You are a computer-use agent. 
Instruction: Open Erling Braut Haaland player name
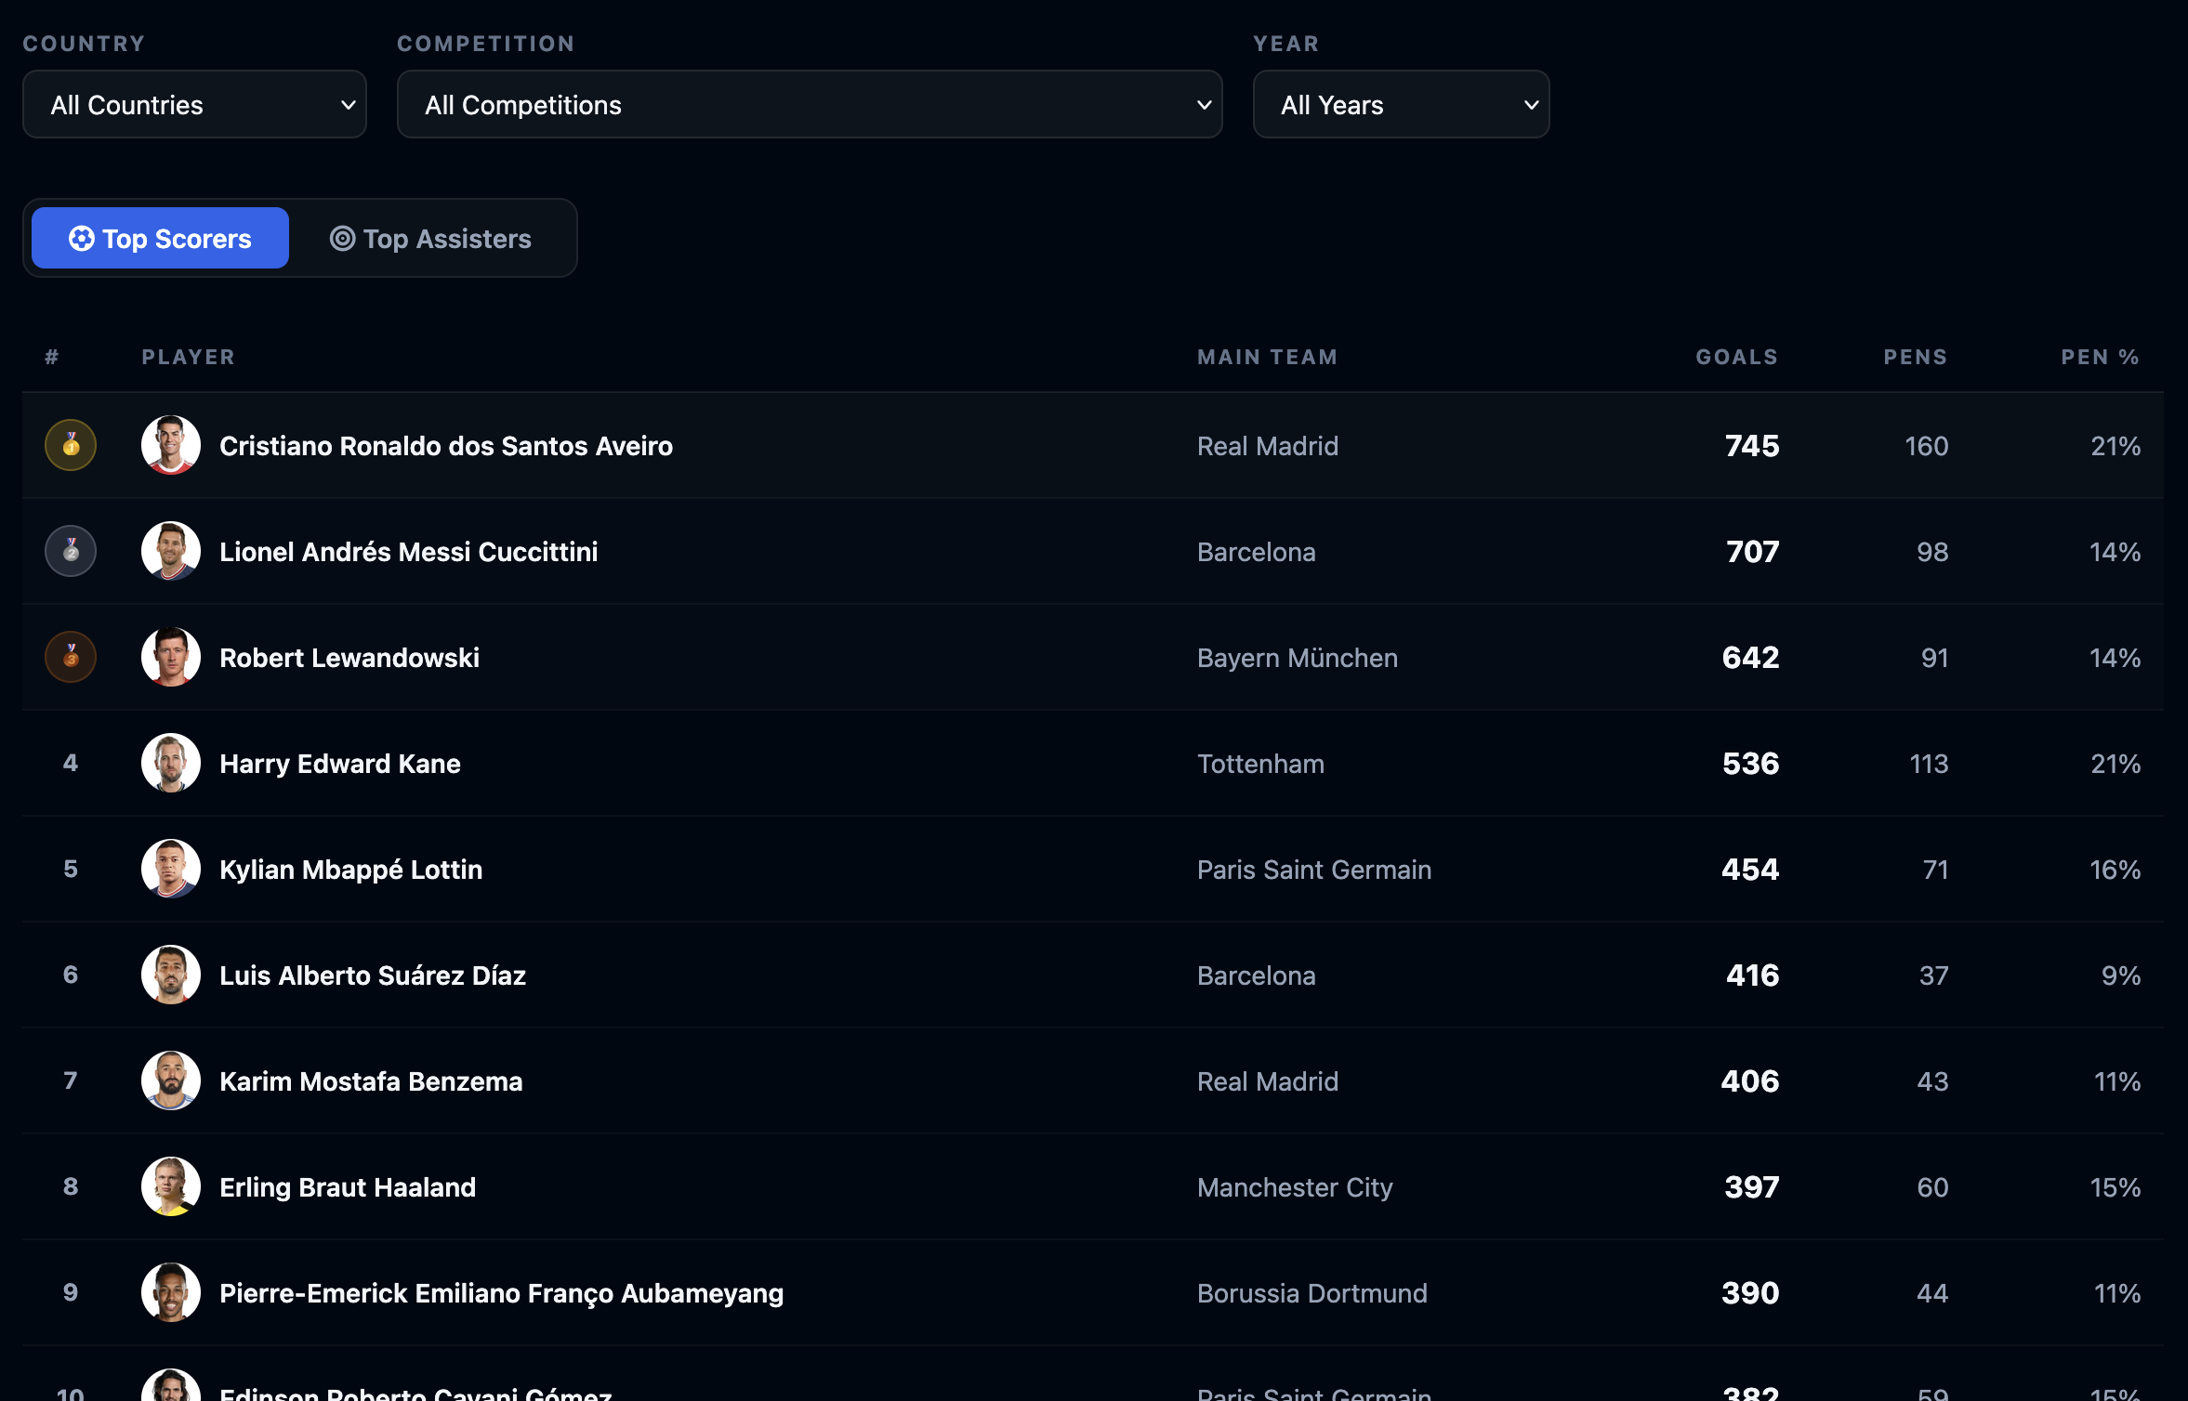point(348,1187)
